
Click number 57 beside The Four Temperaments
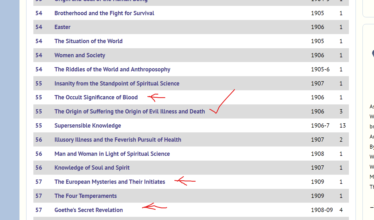point(39,196)
